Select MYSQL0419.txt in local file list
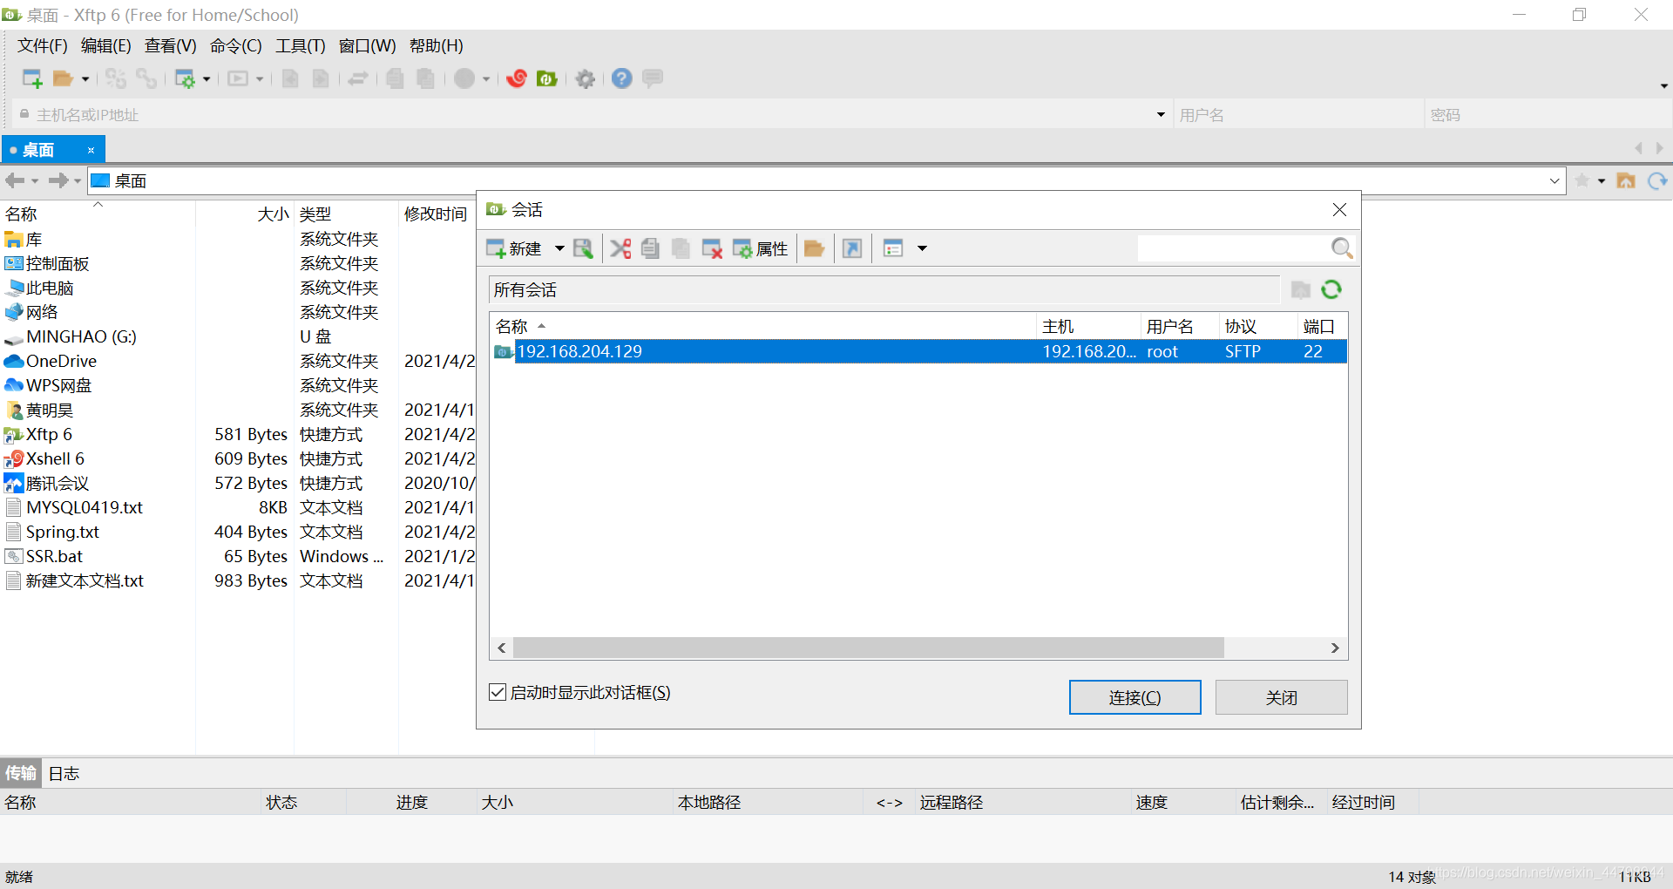 (x=84, y=507)
